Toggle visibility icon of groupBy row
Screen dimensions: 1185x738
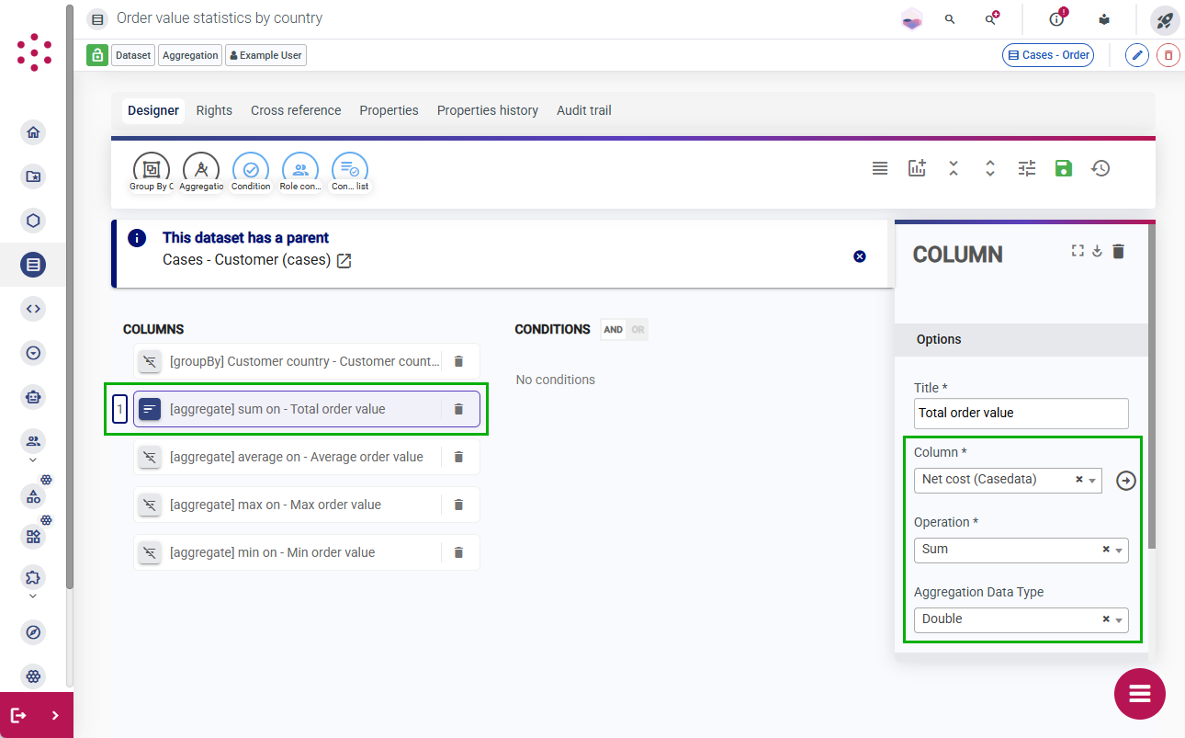click(151, 361)
